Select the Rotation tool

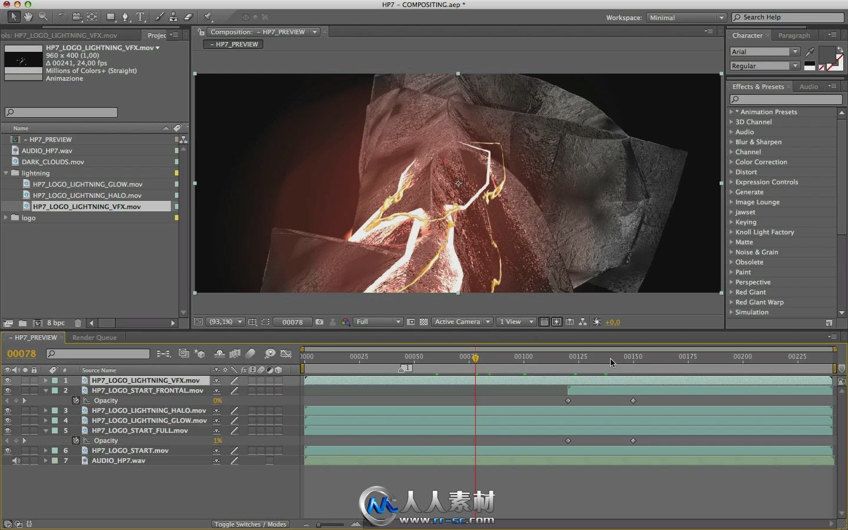click(x=62, y=17)
